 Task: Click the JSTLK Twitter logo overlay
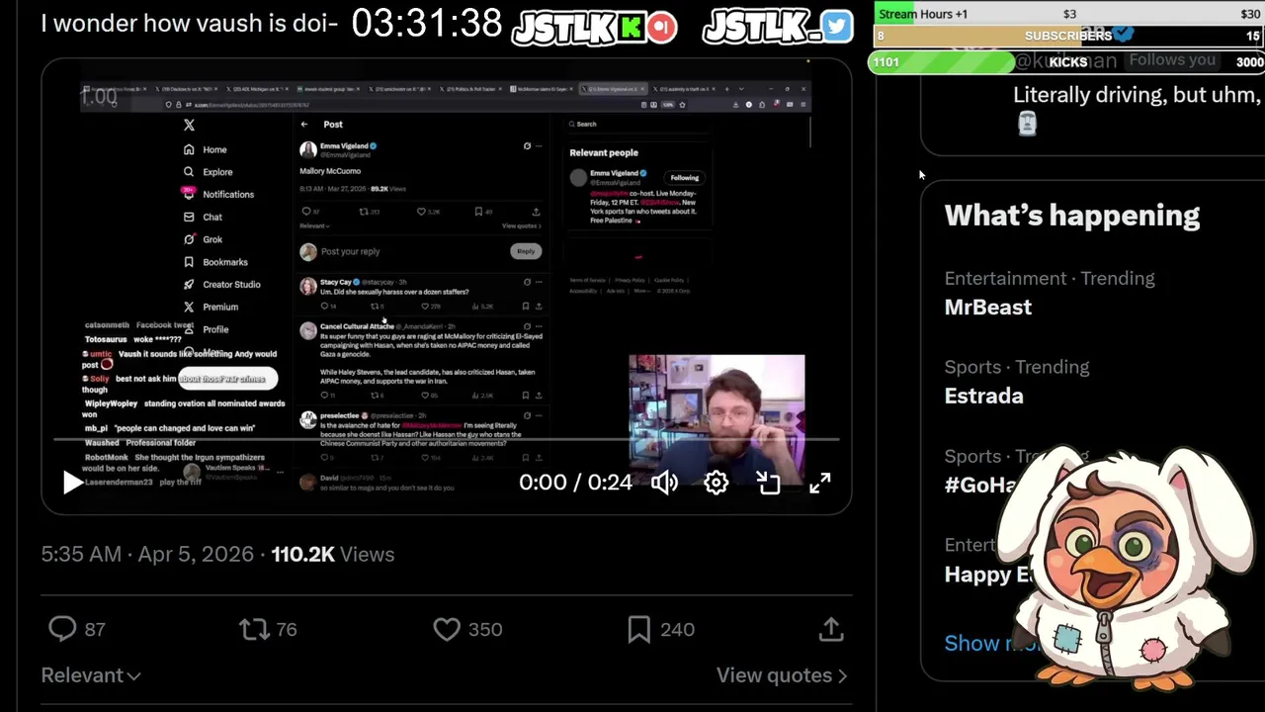click(778, 27)
